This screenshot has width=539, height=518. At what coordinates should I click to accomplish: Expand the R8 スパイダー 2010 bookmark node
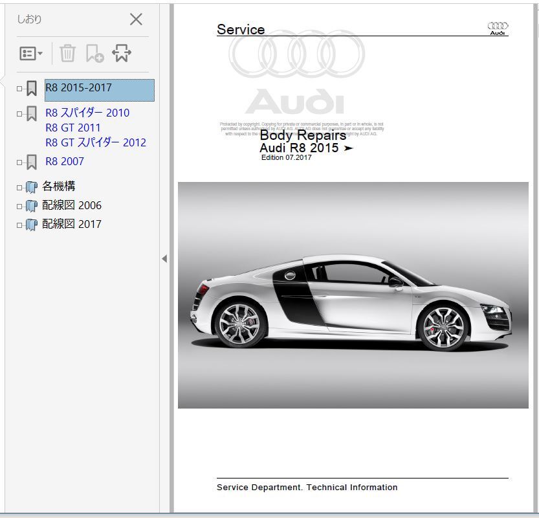click(x=19, y=114)
